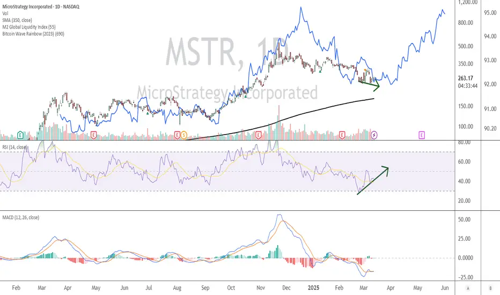
Task: Click the MACD 0.0000 scale label
Action: click(x=466, y=257)
